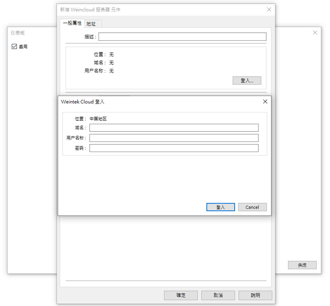This screenshot has width=330, height=306.
Task: Click the 位置: 无 value in server window
Action: point(111,54)
